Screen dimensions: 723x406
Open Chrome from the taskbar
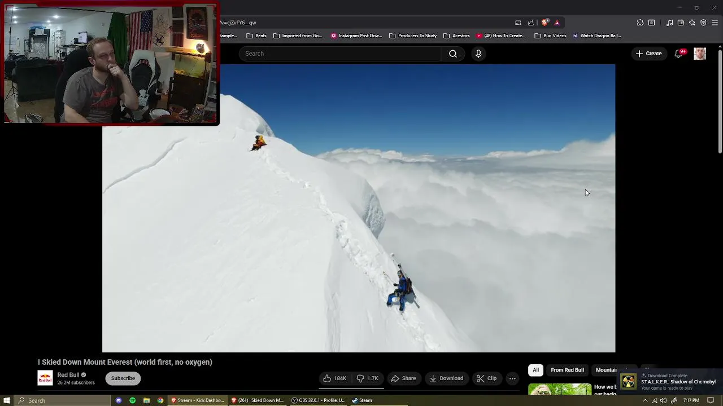(160, 400)
